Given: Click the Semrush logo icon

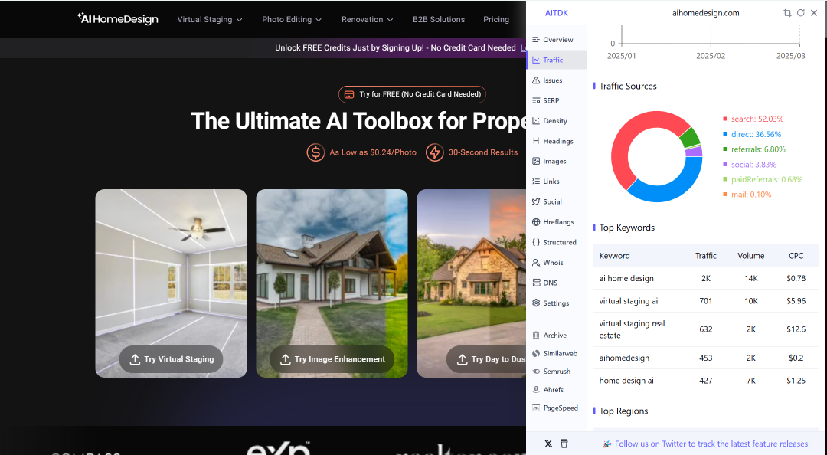Looking at the screenshot, I should point(536,372).
